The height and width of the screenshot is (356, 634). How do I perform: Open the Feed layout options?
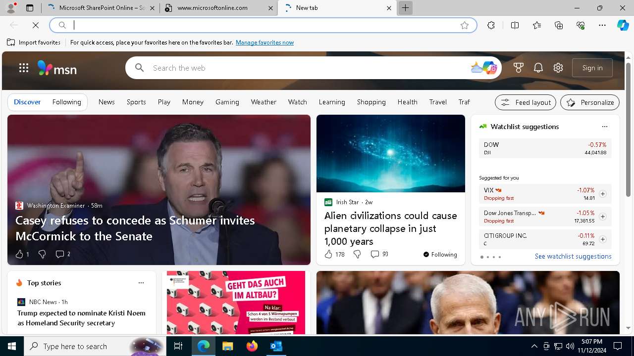pyautogui.click(x=526, y=102)
